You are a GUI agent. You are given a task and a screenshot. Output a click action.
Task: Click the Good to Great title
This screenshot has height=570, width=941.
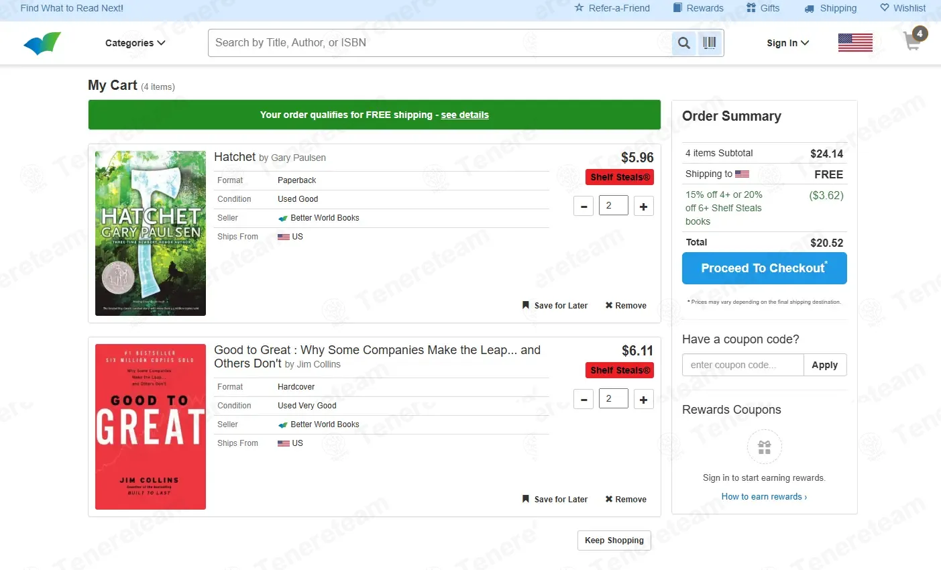[x=377, y=357]
